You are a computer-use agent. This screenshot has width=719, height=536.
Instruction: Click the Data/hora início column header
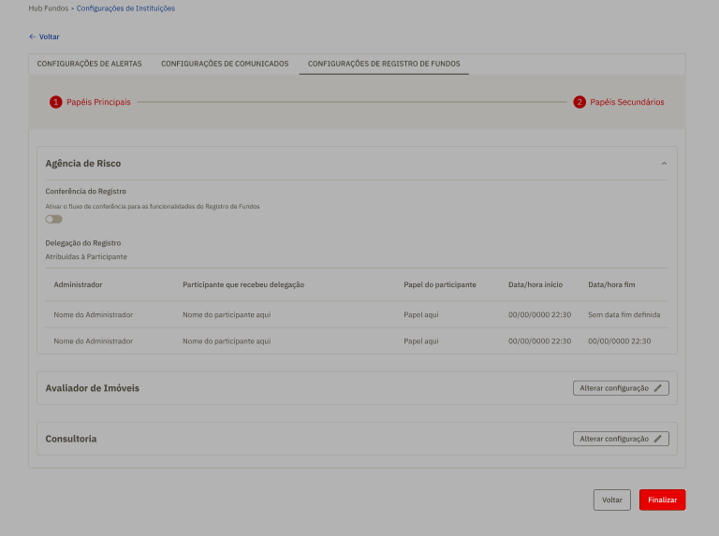pos(536,284)
